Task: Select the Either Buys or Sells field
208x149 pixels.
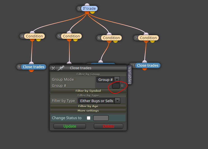Action: click(97, 101)
